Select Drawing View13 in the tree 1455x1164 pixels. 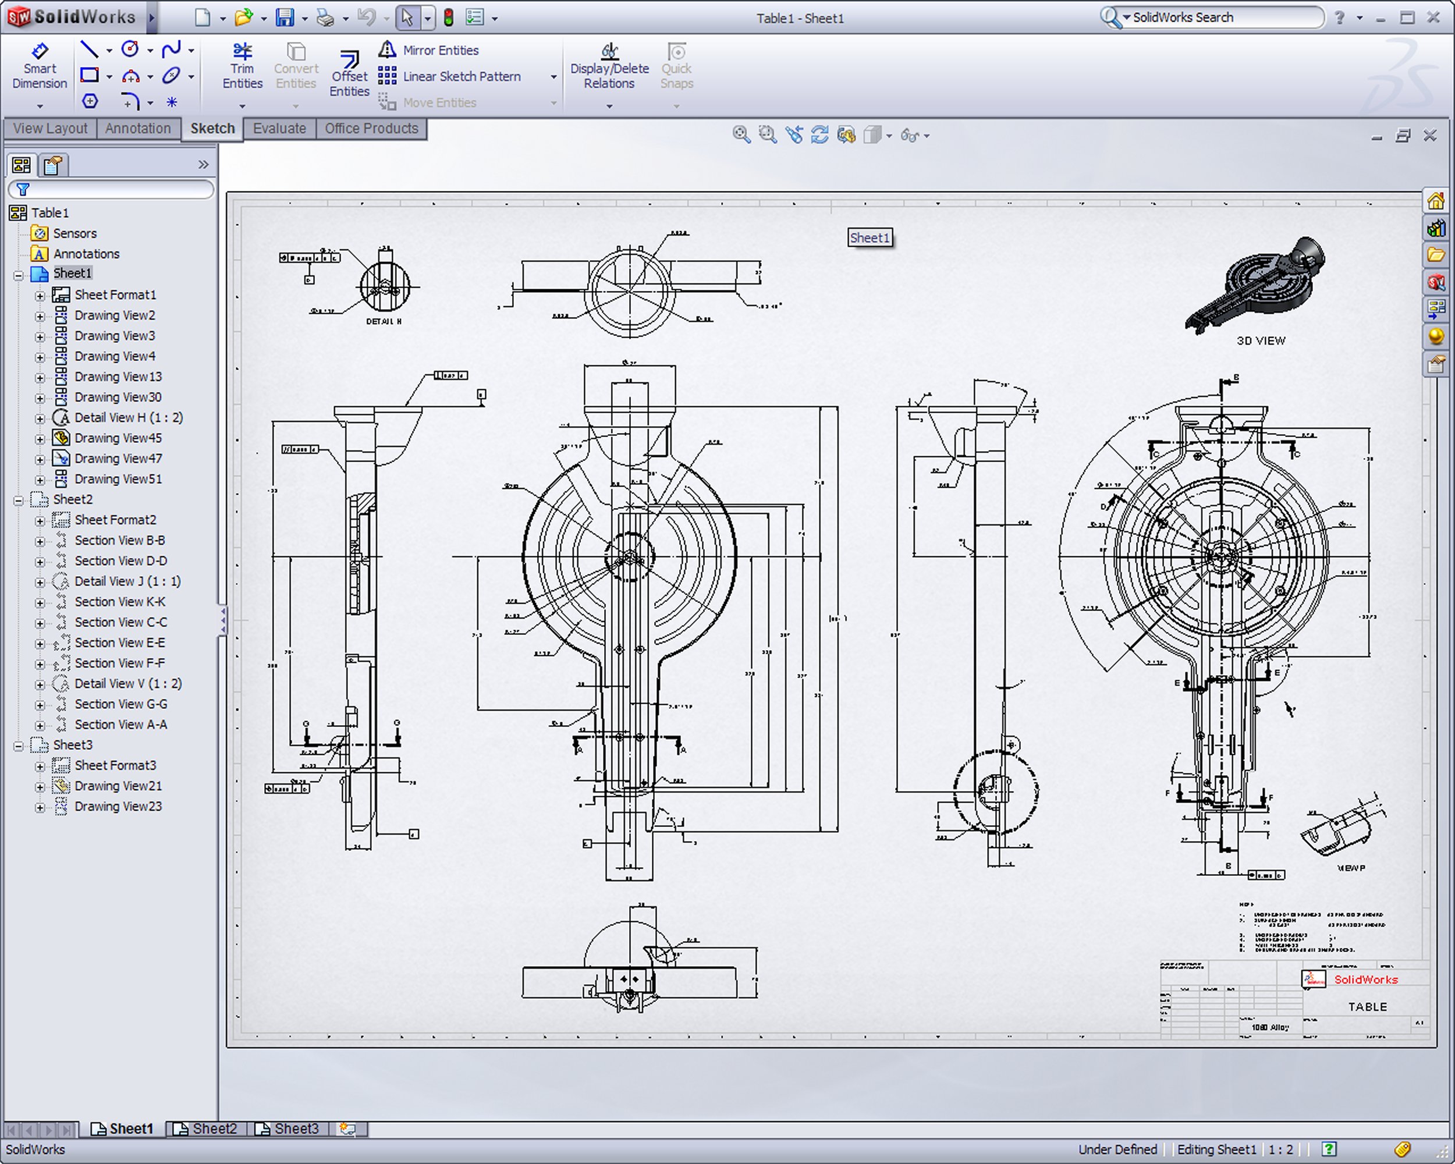coord(118,377)
